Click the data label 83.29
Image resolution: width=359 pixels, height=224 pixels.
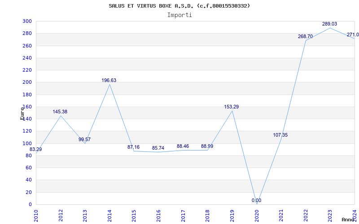point(36,150)
